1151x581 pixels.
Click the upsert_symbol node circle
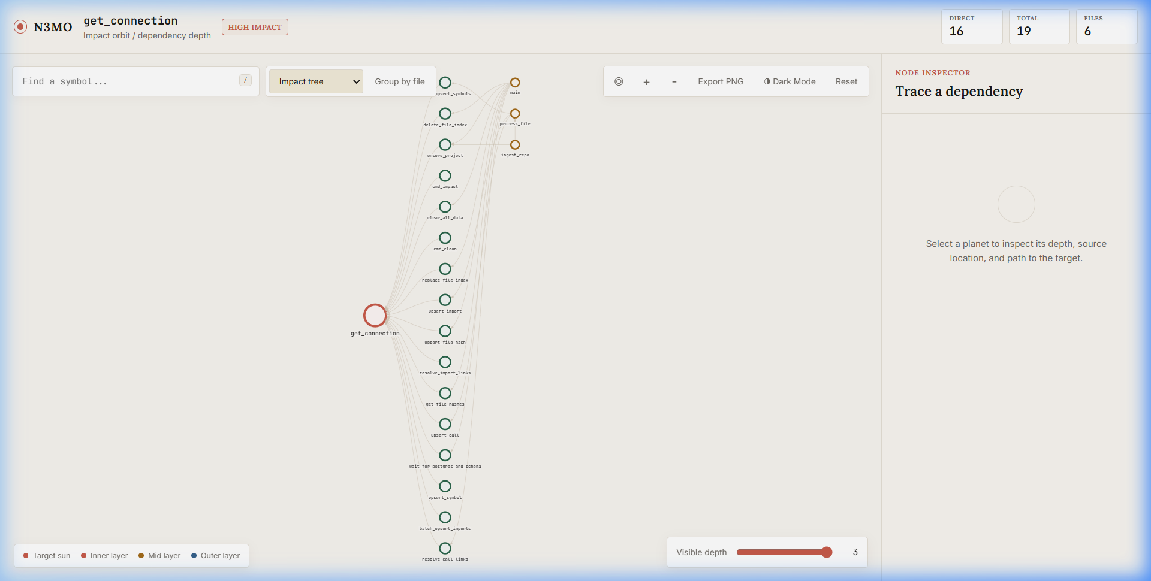[x=445, y=486]
